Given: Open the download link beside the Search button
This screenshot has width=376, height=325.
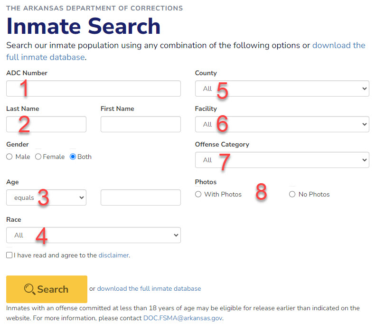Looking at the screenshot, I should (149, 288).
